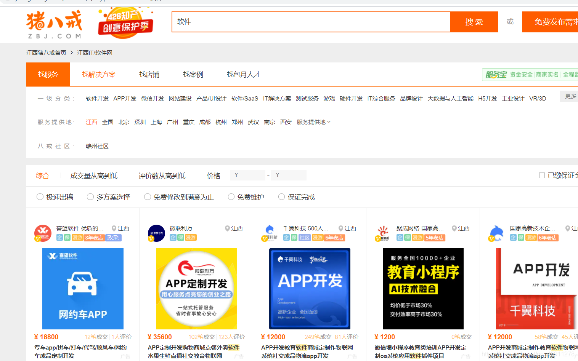The width and height of the screenshot is (578, 361).
Task: Click location pin beside 千翼科技-500人 shop
Action: point(341,228)
